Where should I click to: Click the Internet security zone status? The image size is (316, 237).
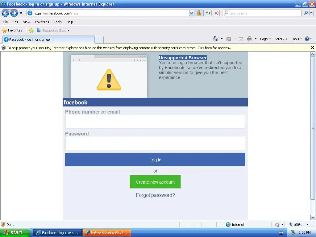[235, 225]
